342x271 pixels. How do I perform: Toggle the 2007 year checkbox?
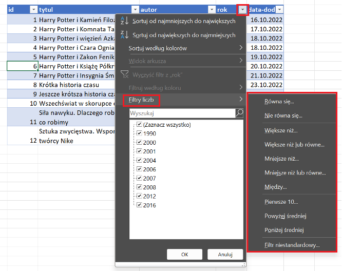[139, 178]
